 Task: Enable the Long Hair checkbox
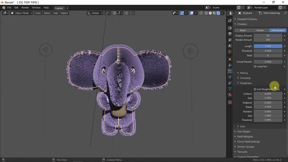point(255,67)
